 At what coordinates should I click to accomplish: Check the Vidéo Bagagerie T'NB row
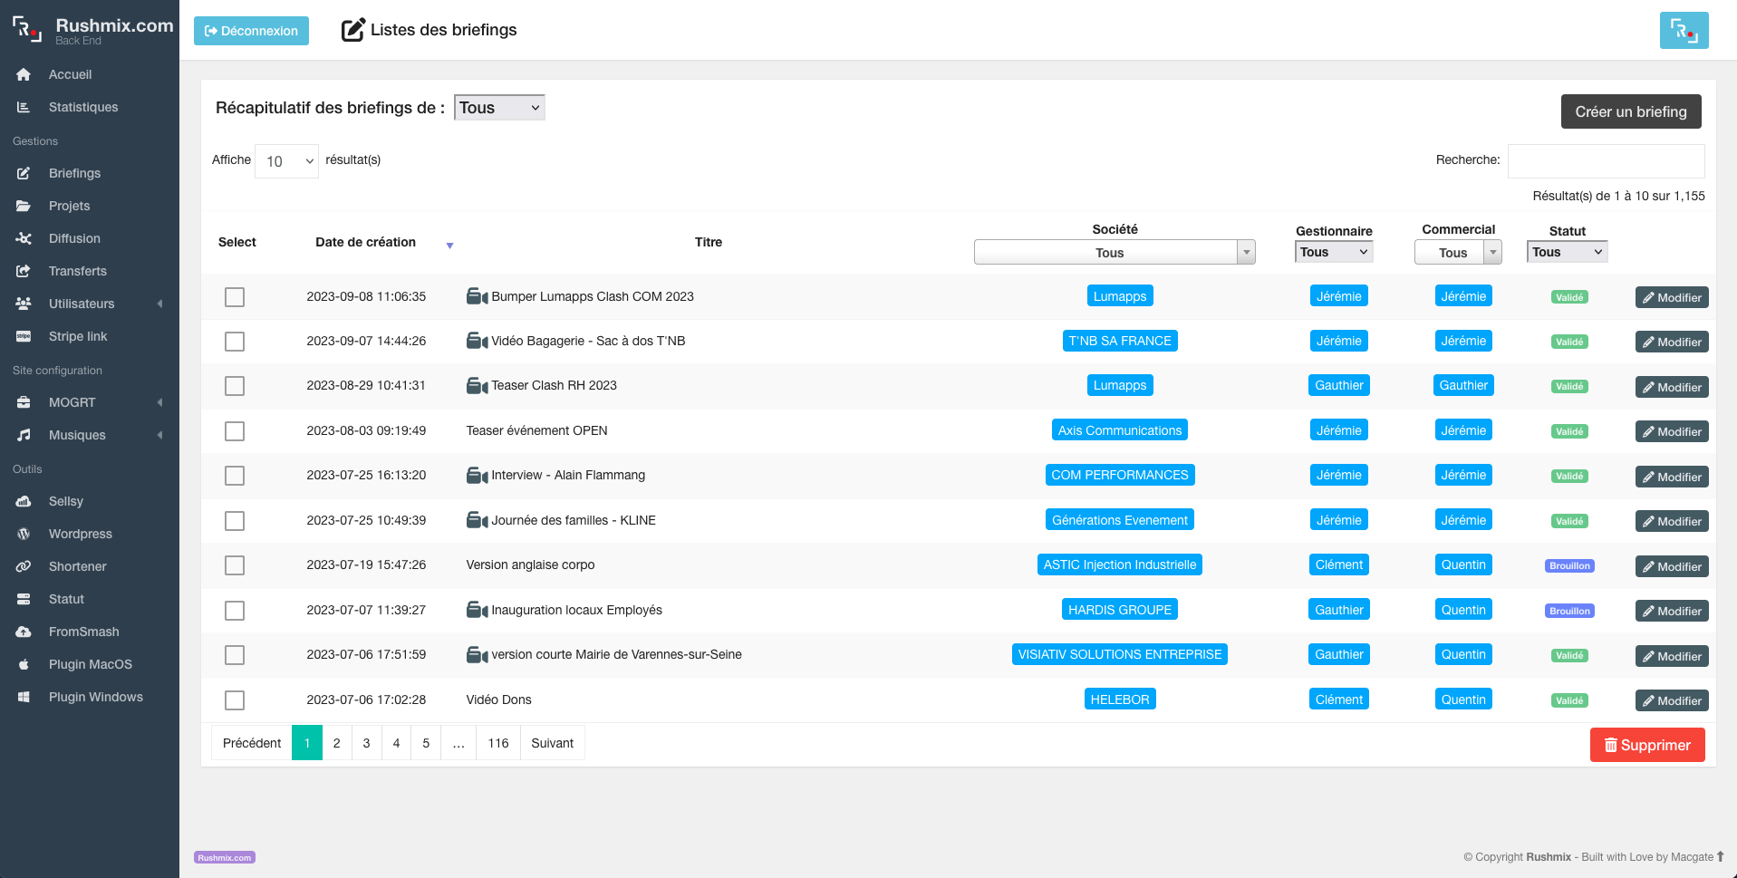tap(235, 342)
